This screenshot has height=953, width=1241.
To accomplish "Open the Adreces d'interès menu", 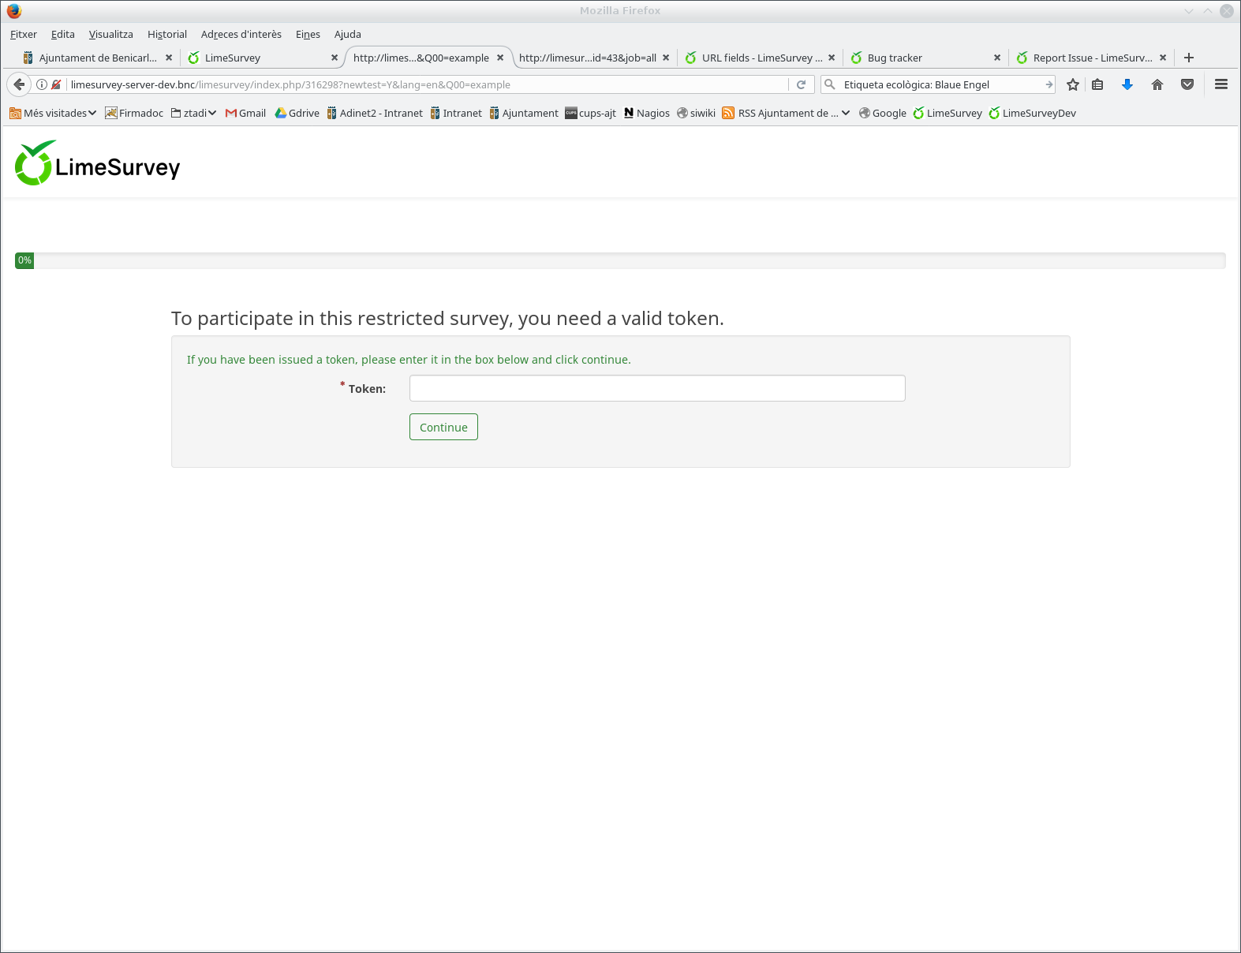I will [x=241, y=34].
